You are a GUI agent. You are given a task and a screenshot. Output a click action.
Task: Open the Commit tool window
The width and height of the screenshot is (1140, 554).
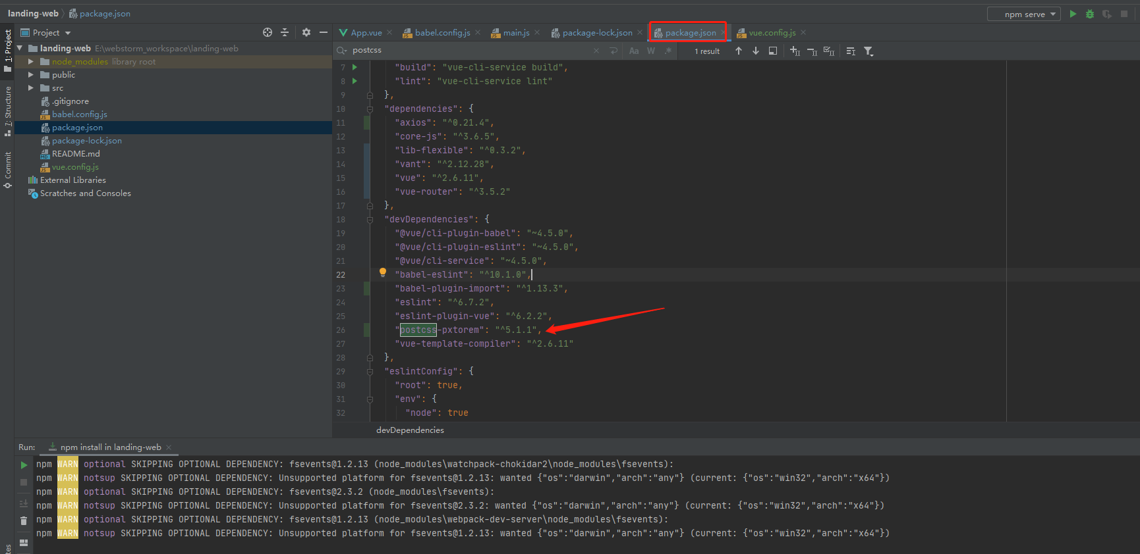click(x=7, y=170)
